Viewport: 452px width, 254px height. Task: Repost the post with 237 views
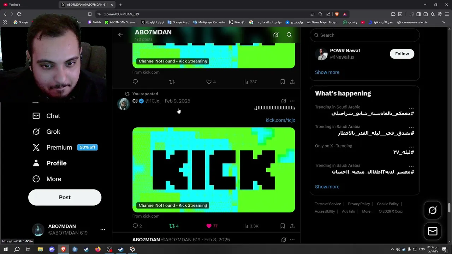172,81
